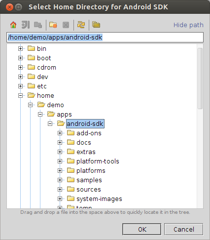Select the 'android-sdk' tree row label
The image size is (210, 240).
coord(85,124)
